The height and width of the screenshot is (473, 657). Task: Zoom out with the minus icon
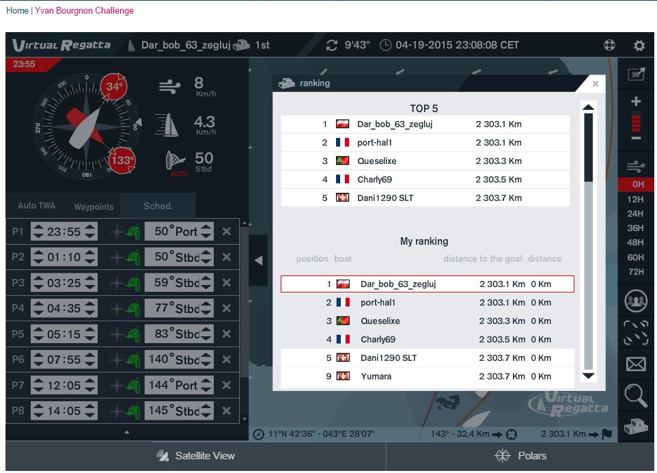pyautogui.click(x=636, y=138)
